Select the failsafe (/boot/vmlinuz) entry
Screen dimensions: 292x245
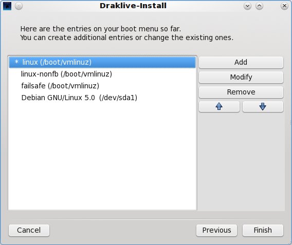102,86
